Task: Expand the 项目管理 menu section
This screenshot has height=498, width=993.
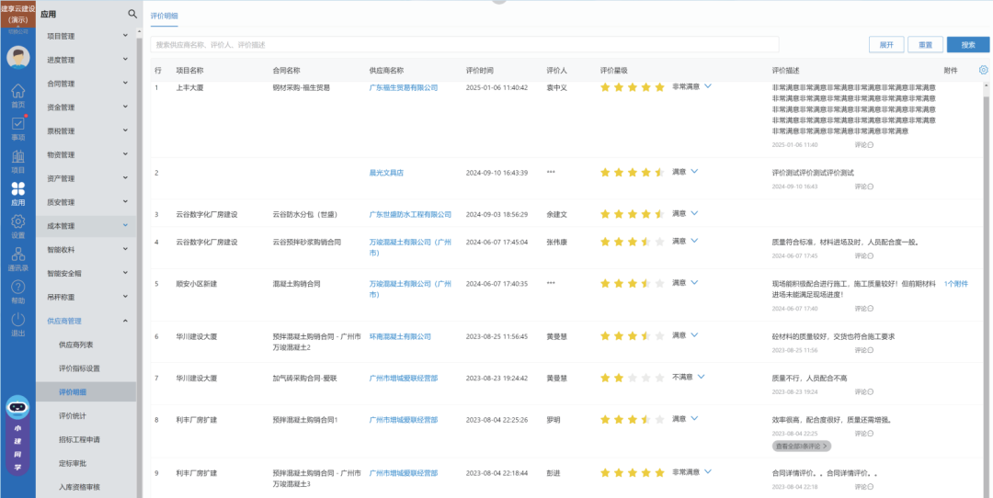Action: 125,36
